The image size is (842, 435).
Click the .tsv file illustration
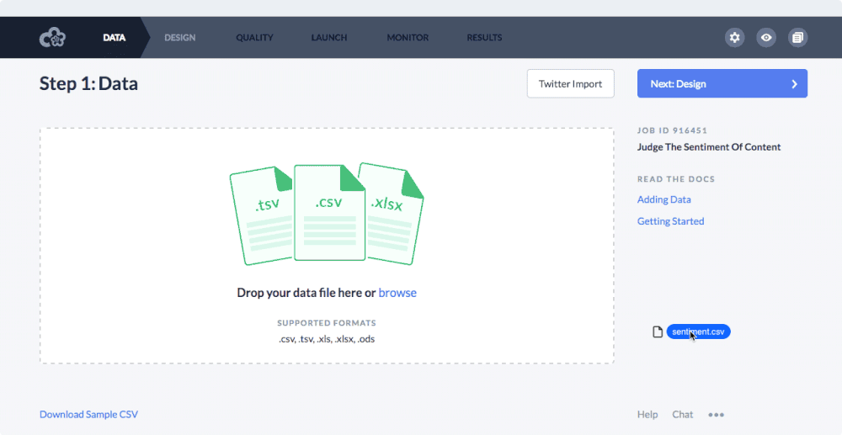coord(262,215)
